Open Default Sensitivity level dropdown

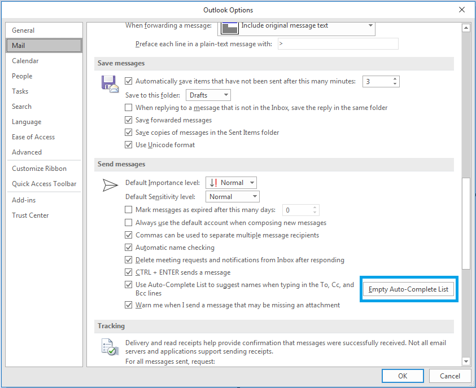(x=232, y=197)
